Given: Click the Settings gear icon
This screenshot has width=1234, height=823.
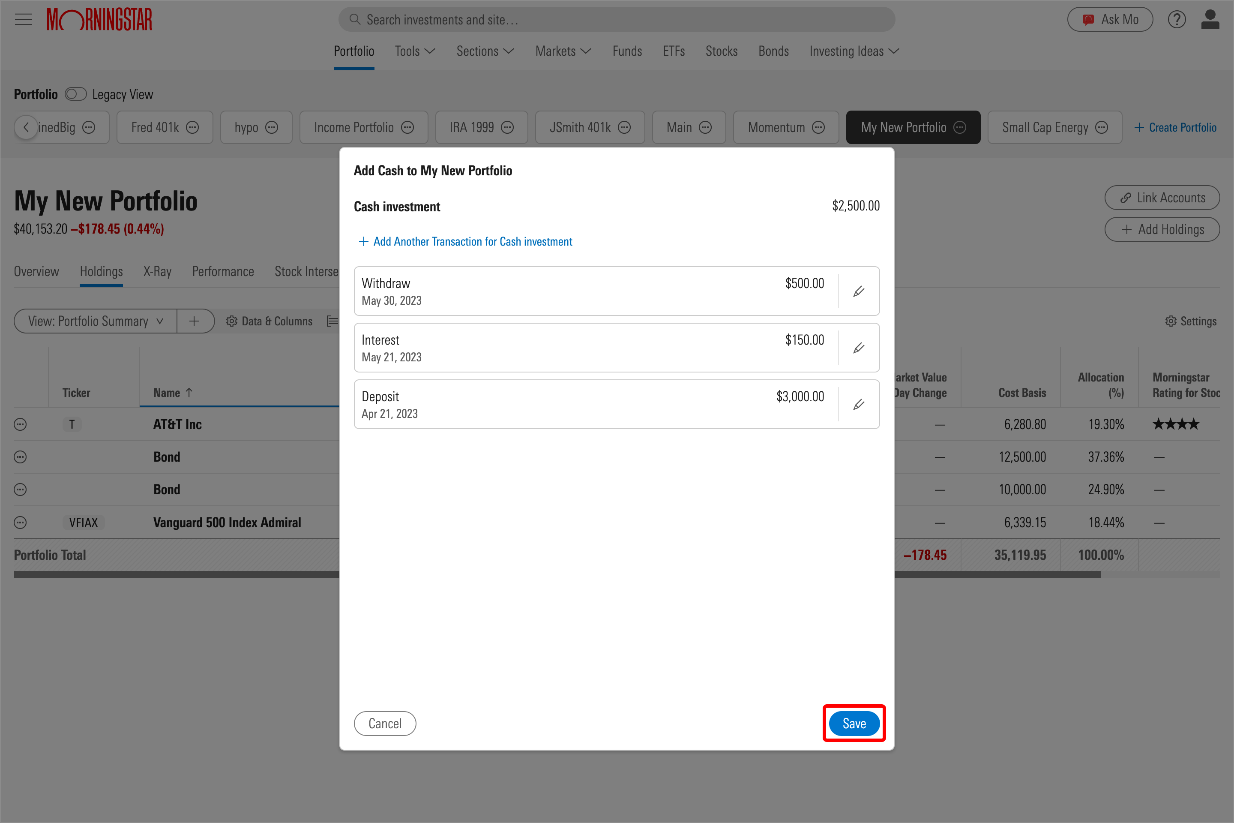Looking at the screenshot, I should point(1171,321).
